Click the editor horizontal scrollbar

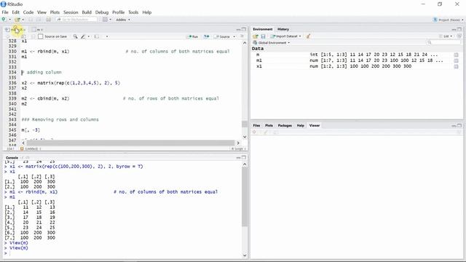coord(130,143)
